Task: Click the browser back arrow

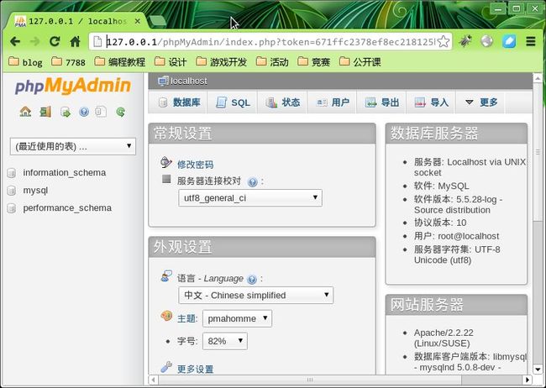Action: click(x=15, y=42)
